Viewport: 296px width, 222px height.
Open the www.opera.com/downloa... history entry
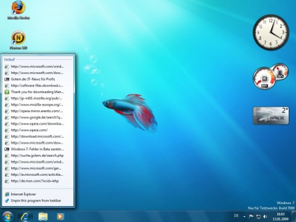pyautogui.click(x=38, y=124)
